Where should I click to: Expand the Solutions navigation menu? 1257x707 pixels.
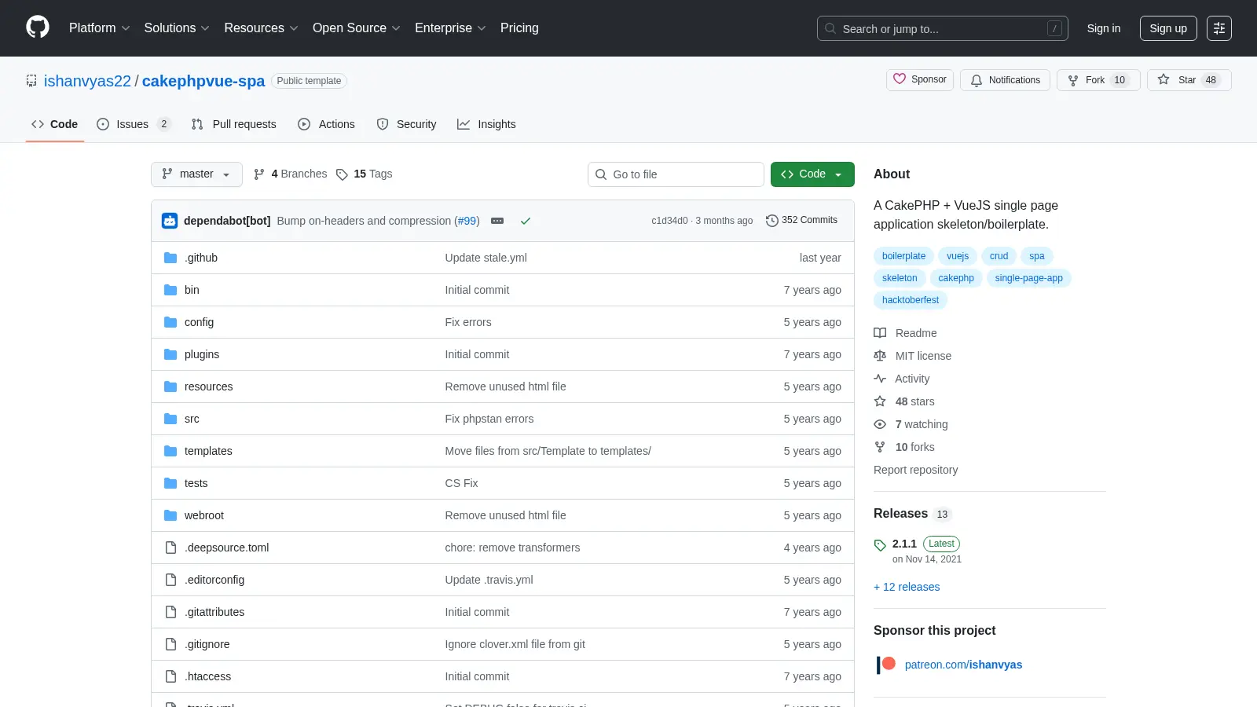click(177, 28)
